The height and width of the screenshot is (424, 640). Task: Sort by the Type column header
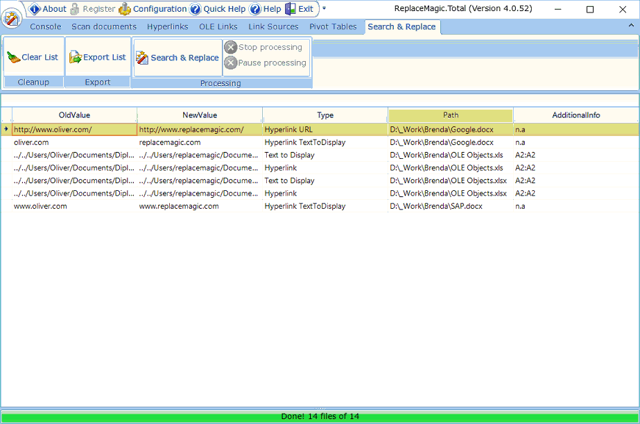(x=325, y=115)
